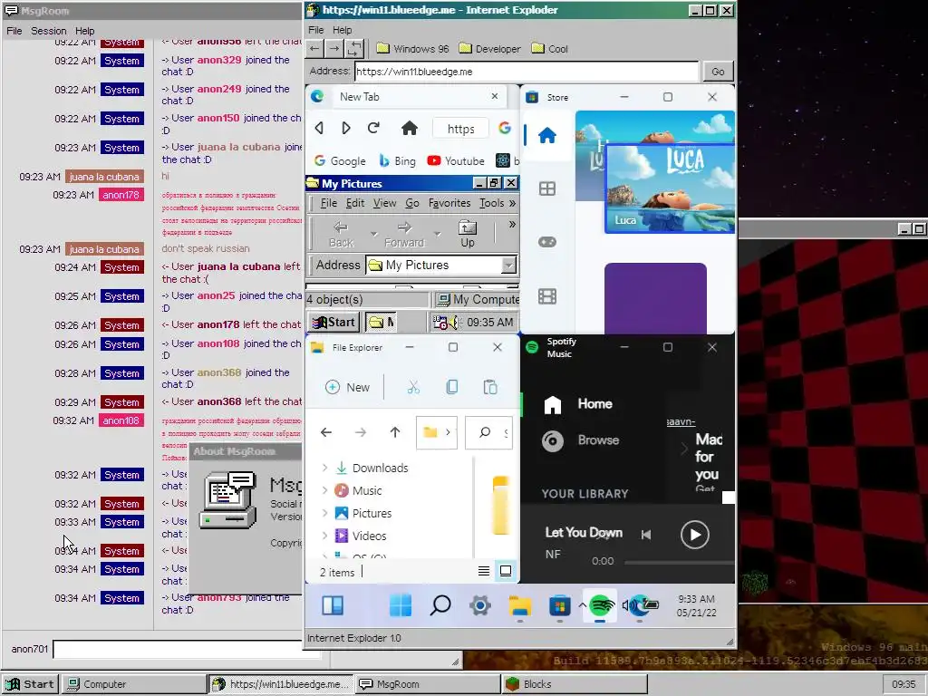Expand the Downloads tree item
Viewport: 928px width, 696px height.
pos(324,468)
